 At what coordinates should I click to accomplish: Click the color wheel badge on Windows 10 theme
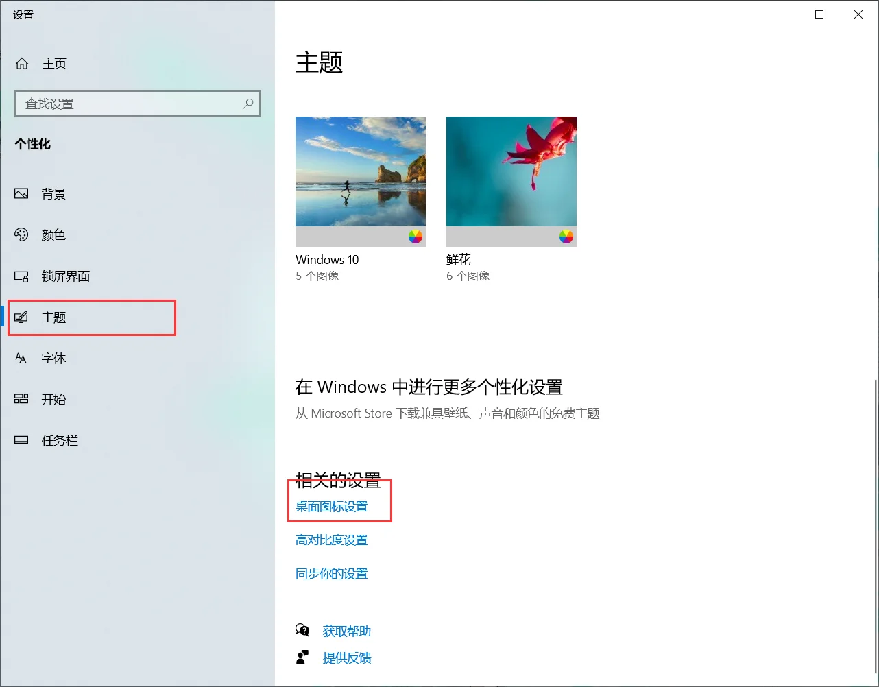coord(416,237)
